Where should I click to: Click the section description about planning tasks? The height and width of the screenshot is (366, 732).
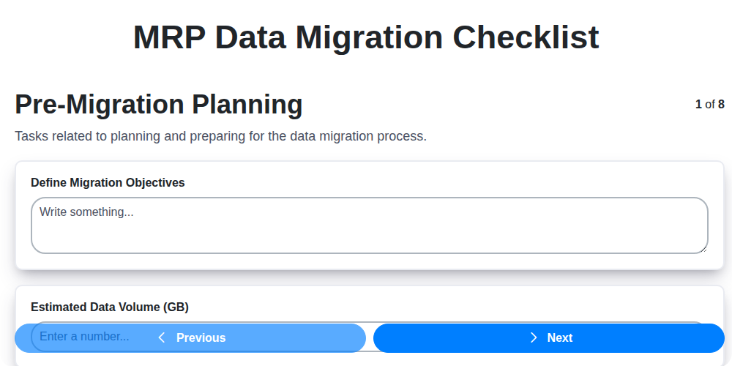(220, 136)
